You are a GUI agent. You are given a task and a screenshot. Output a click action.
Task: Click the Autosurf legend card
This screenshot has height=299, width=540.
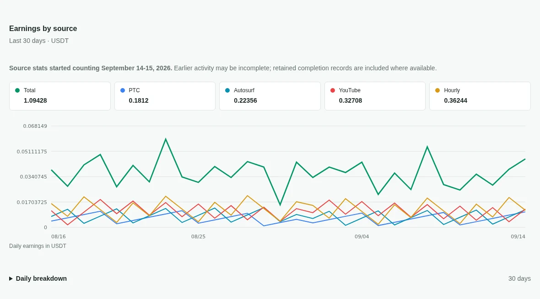coord(270,96)
